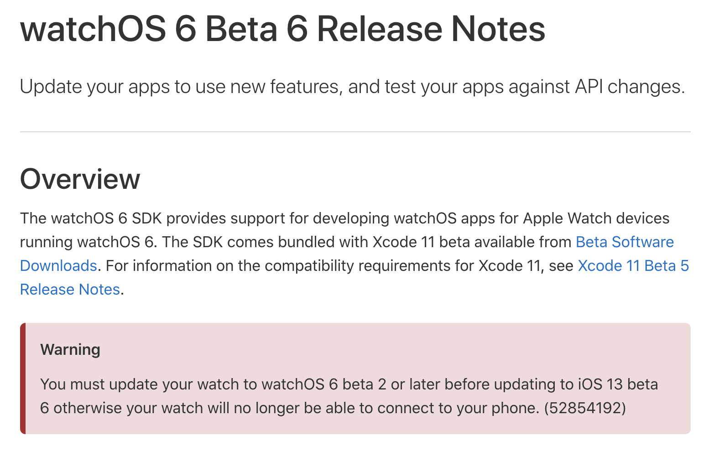Click the blue 'Downloads' link word
719x467 pixels.
58,265
